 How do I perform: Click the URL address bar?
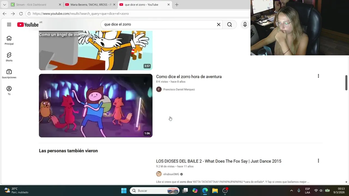tap(138, 14)
